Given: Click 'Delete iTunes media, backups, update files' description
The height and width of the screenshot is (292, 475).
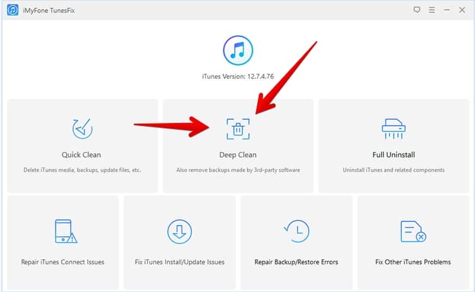Looking at the screenshot, I should pyautogui.click(x=82, y=170).
